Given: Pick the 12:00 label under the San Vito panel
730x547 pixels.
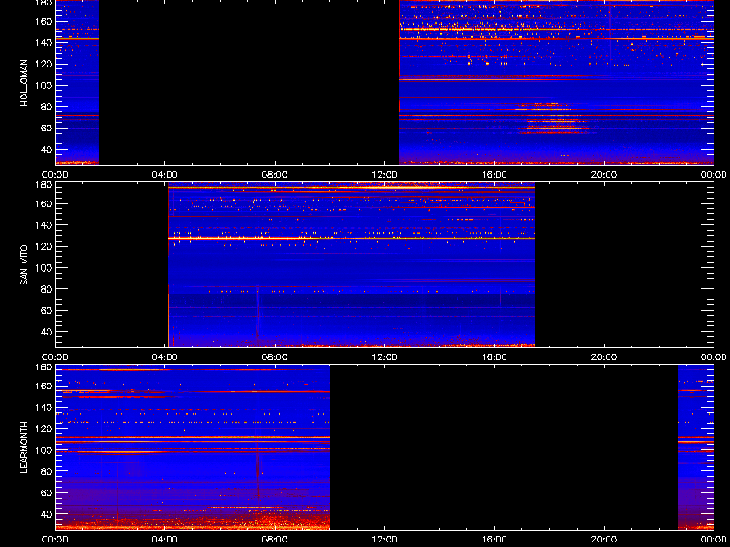Looking at the screenshot, I should [x=384, y=357].
